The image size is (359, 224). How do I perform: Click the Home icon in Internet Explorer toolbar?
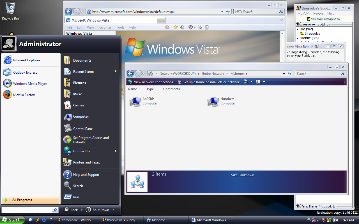[x=167, y=27]
